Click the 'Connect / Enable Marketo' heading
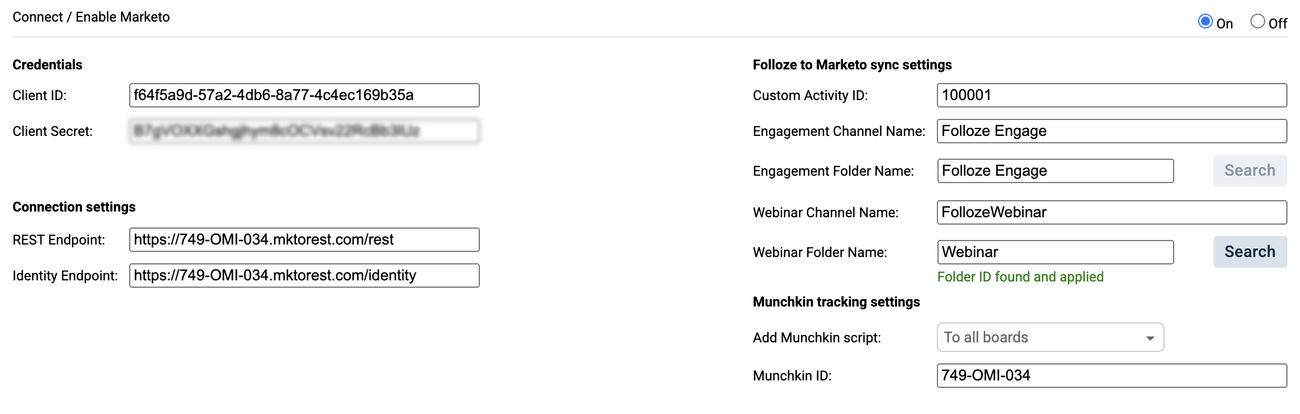Viewport: 1300px width, 414px height. (91, 17)
